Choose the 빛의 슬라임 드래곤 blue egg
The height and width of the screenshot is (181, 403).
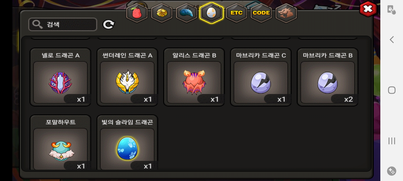127,143
